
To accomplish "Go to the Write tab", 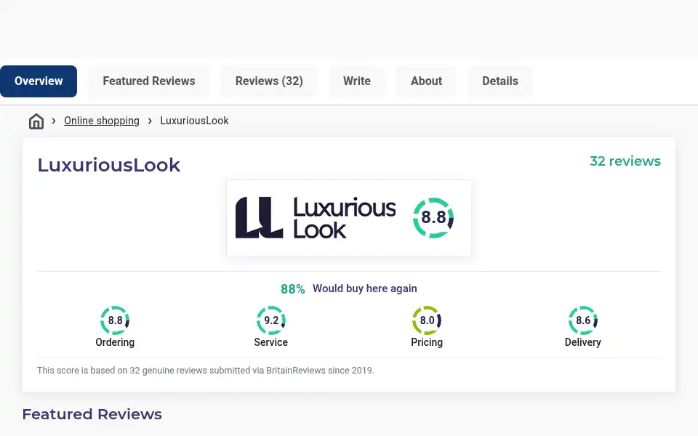I will click(356, 81).
